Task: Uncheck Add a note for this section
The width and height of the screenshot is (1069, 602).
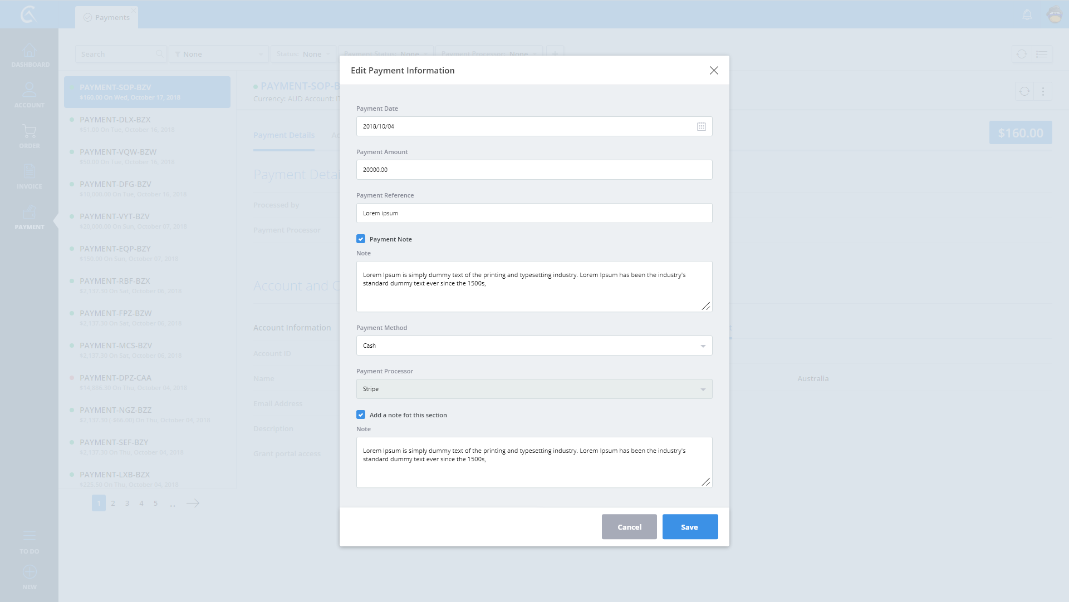Action: click(x=361, y=415)
